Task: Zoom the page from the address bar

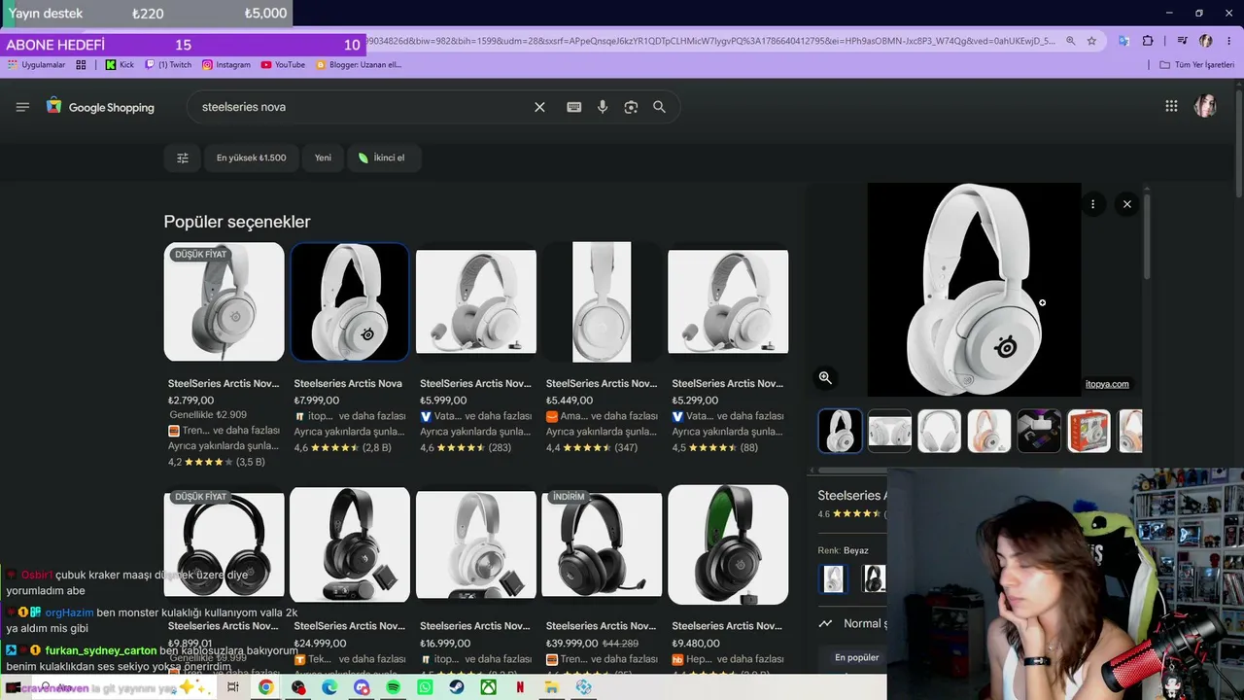Action: (1070, 41)
